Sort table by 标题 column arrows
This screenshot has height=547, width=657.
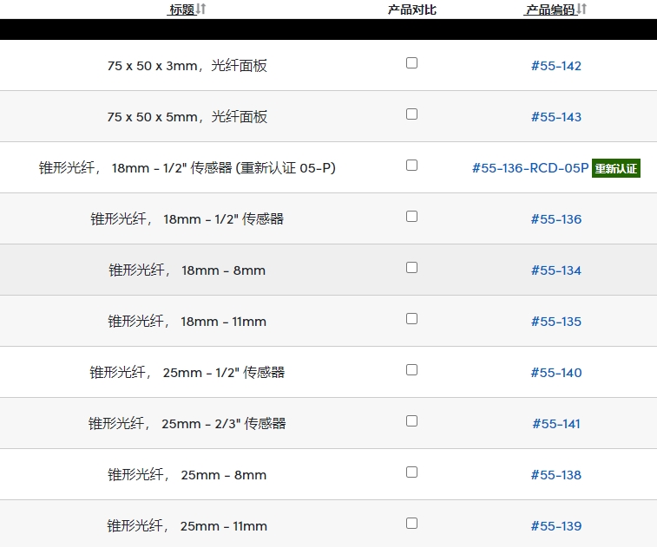[201, 9]
